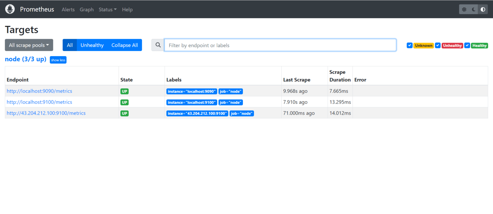Click the auto theme contrast icon
The width and height of the screenshot is (493, 214).
483,9
